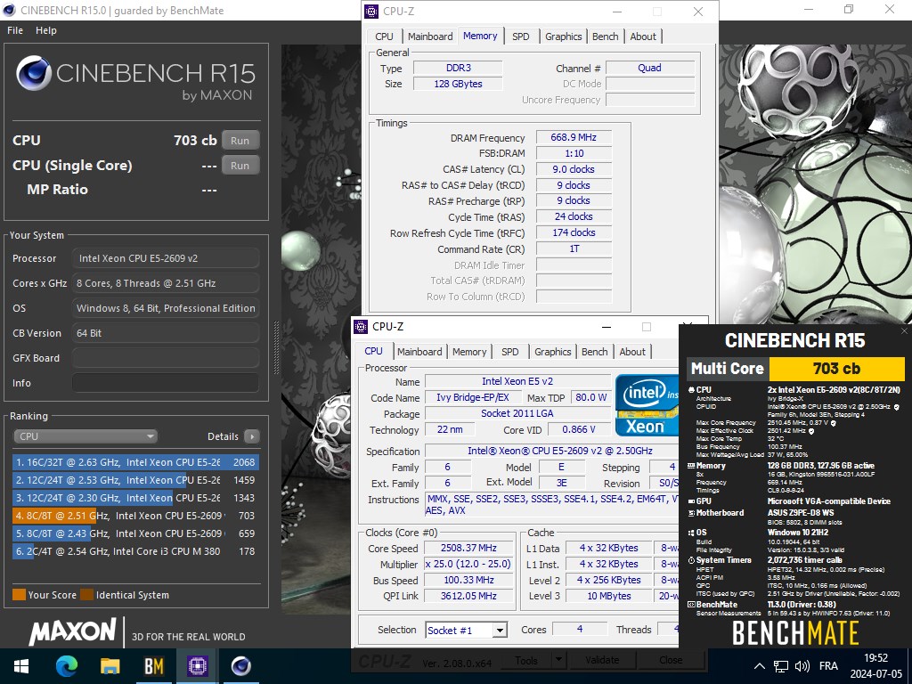Open network status tray icon
Viewport: 912px width, 684px height.
pyautogui.click(x=780, y=666)
